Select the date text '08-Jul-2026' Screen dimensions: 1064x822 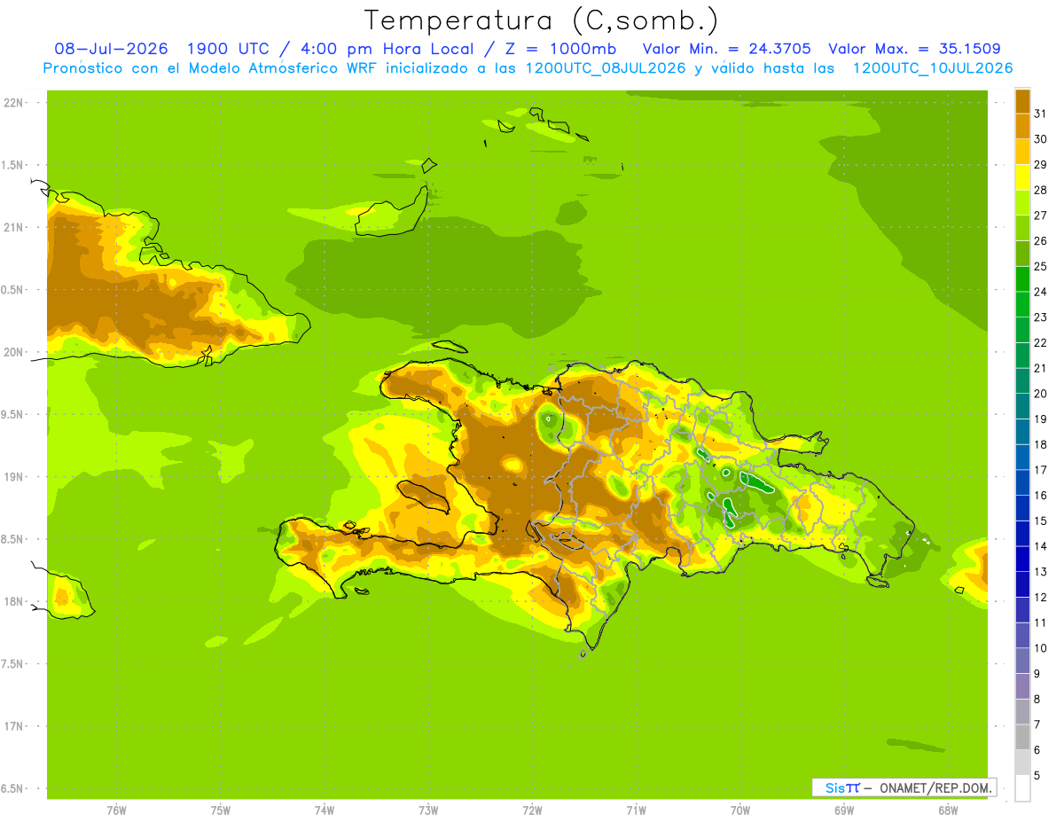(x=111, y=49)
